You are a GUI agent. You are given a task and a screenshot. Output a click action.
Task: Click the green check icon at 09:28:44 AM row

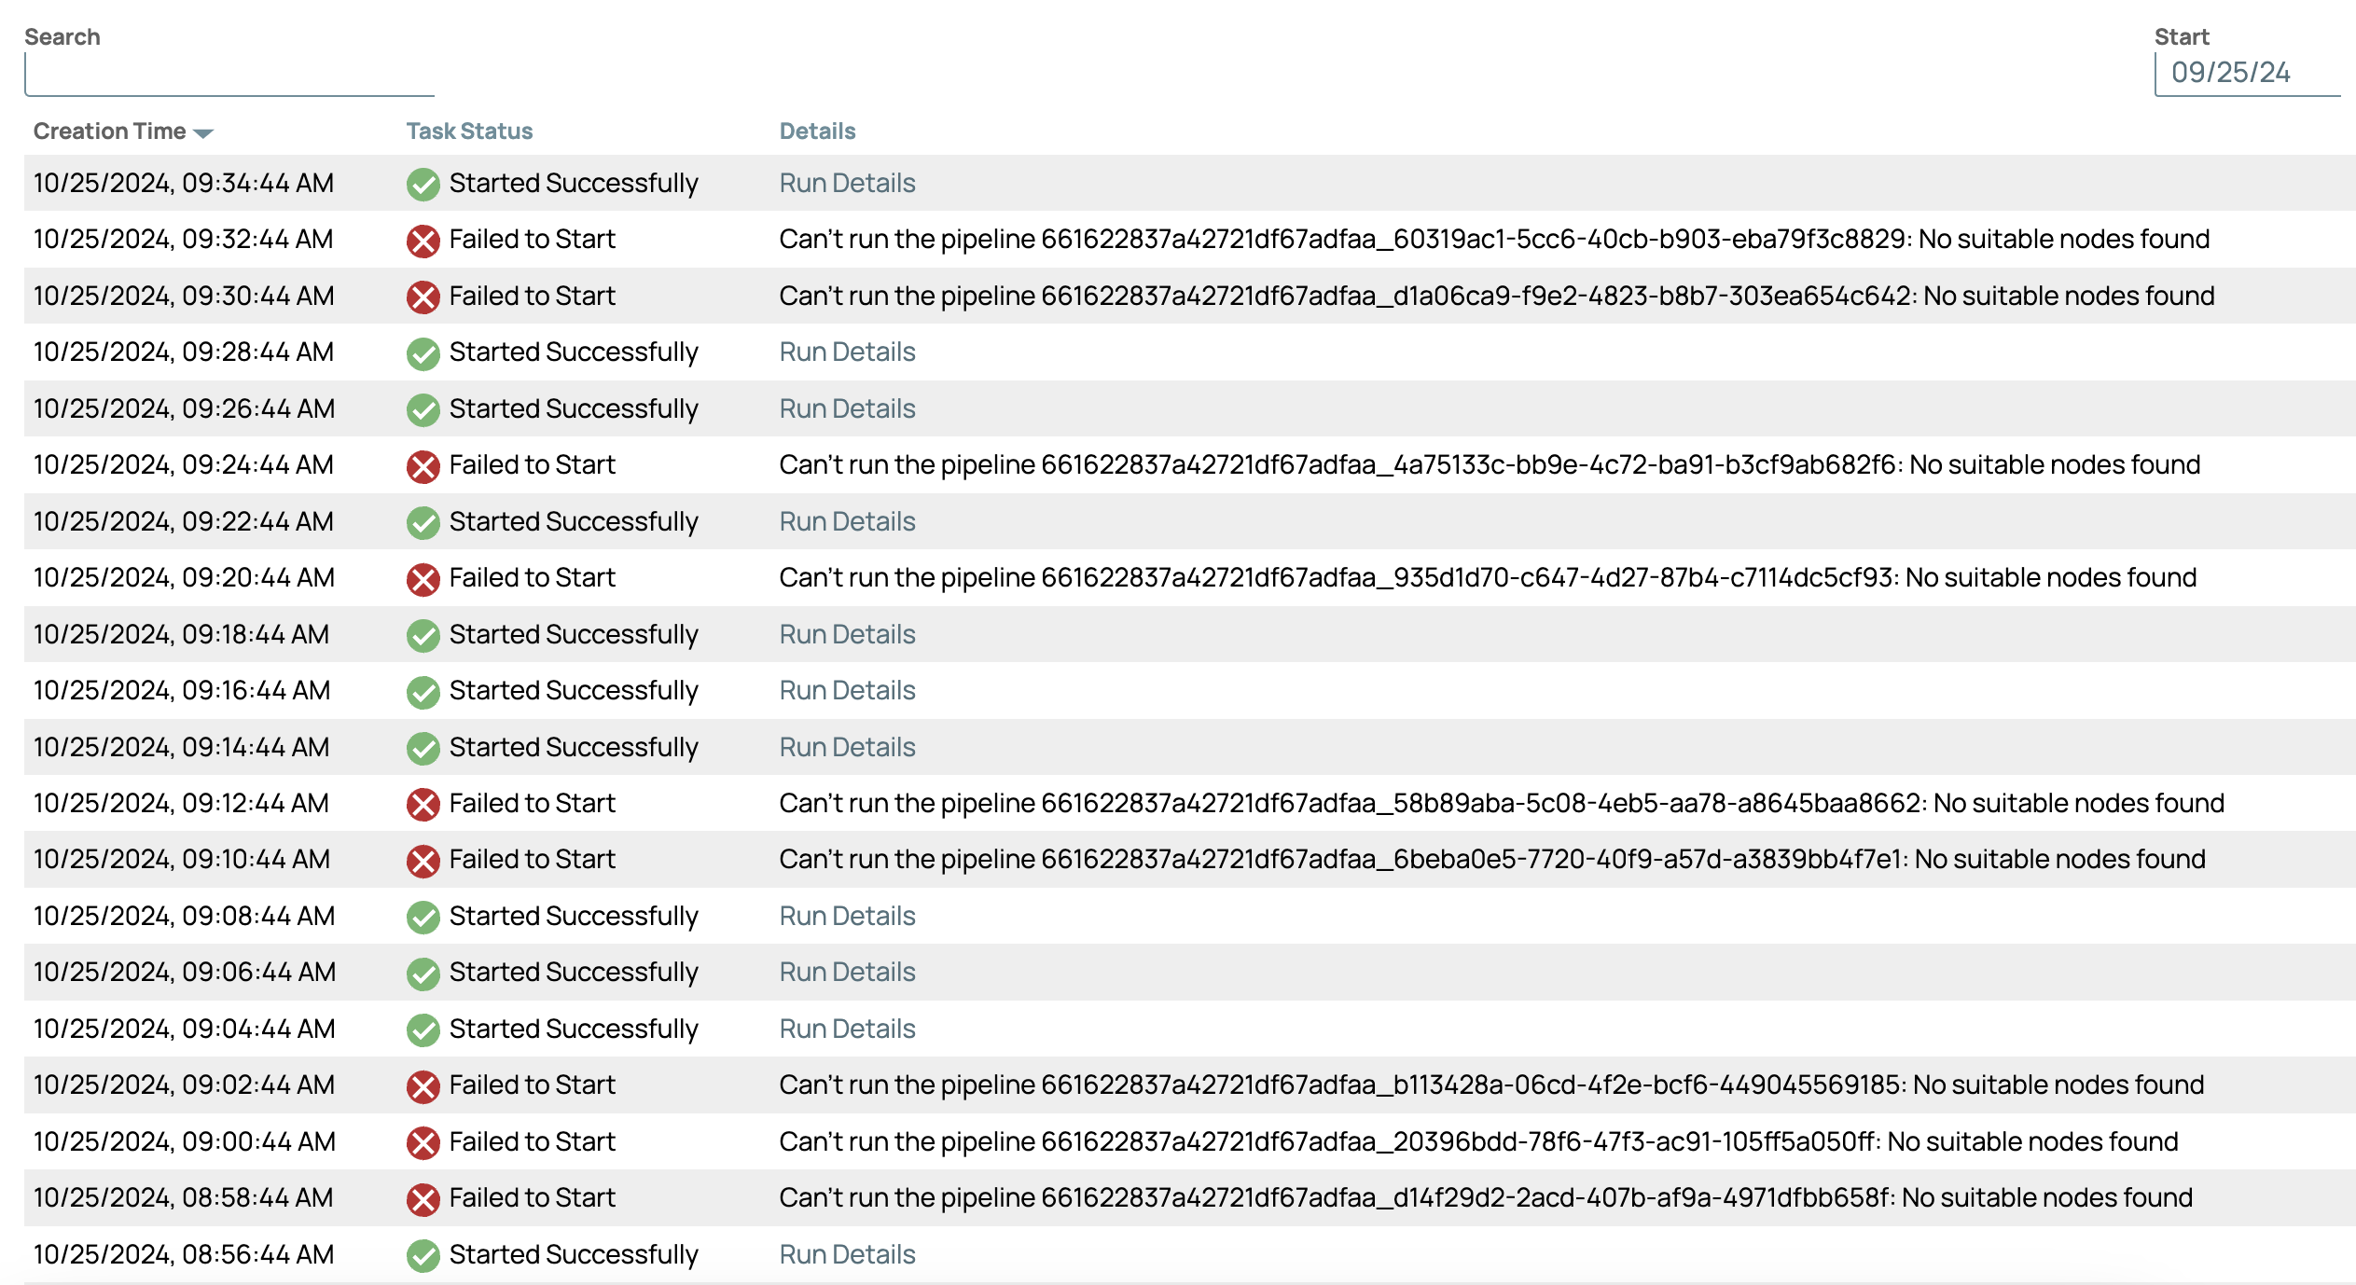423,353
